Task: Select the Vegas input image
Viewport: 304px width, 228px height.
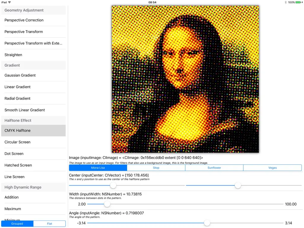Action: 272,167
